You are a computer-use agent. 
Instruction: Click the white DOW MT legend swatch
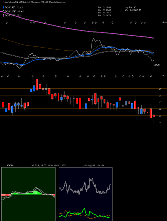click(x=4, y=12)
